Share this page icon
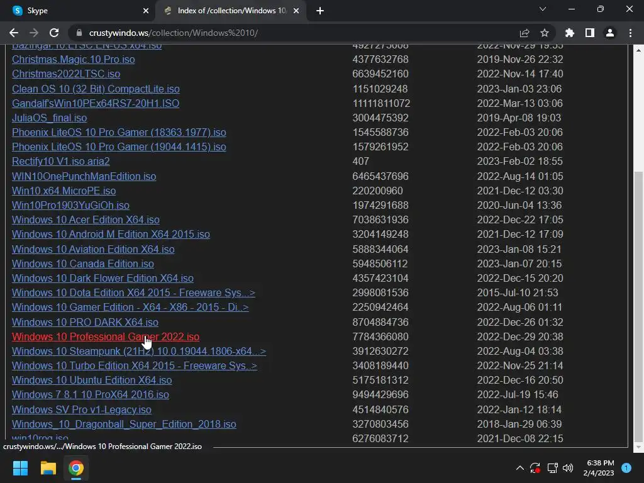644x483 pixels. (524, 33)
